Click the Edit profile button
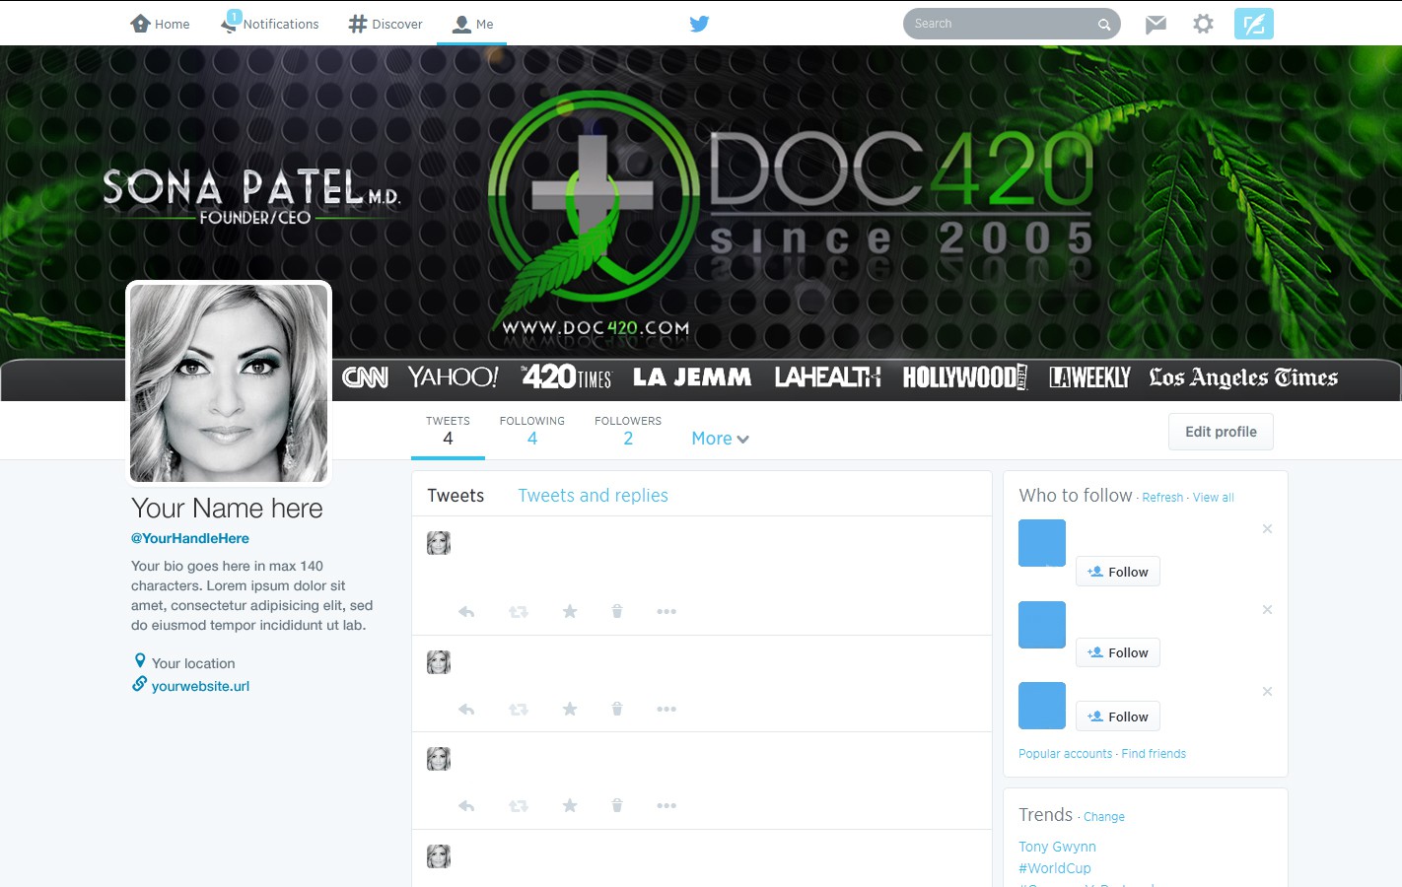 point(1221,432)
